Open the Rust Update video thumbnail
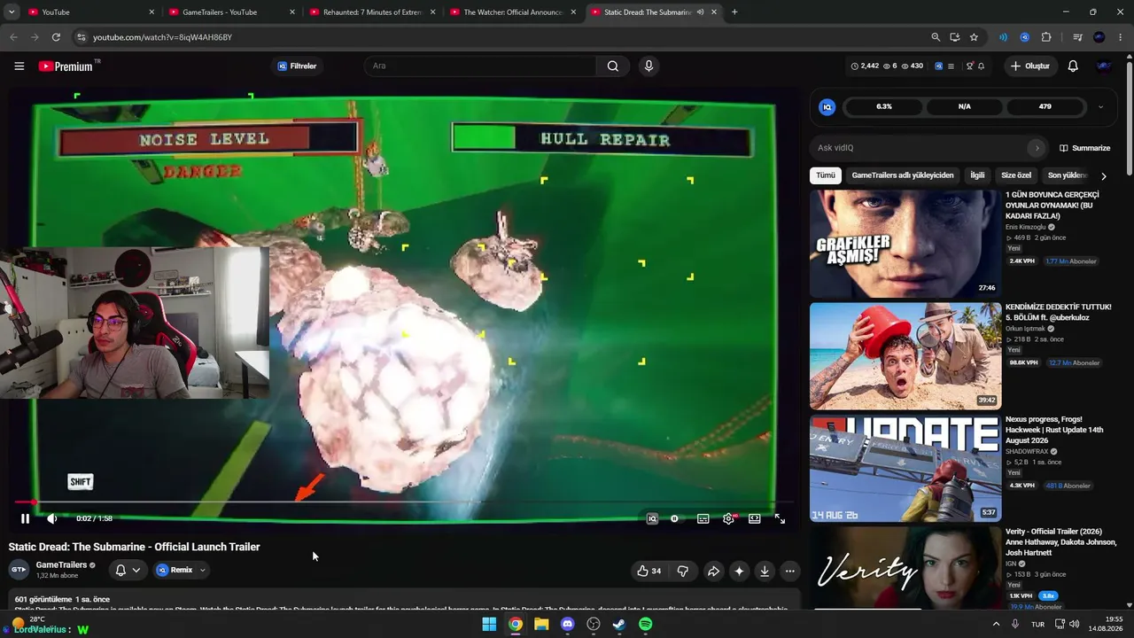Image resolution: width=1134 pixels, height=638 pixels. pyautogui.click(x=905, y=469)
